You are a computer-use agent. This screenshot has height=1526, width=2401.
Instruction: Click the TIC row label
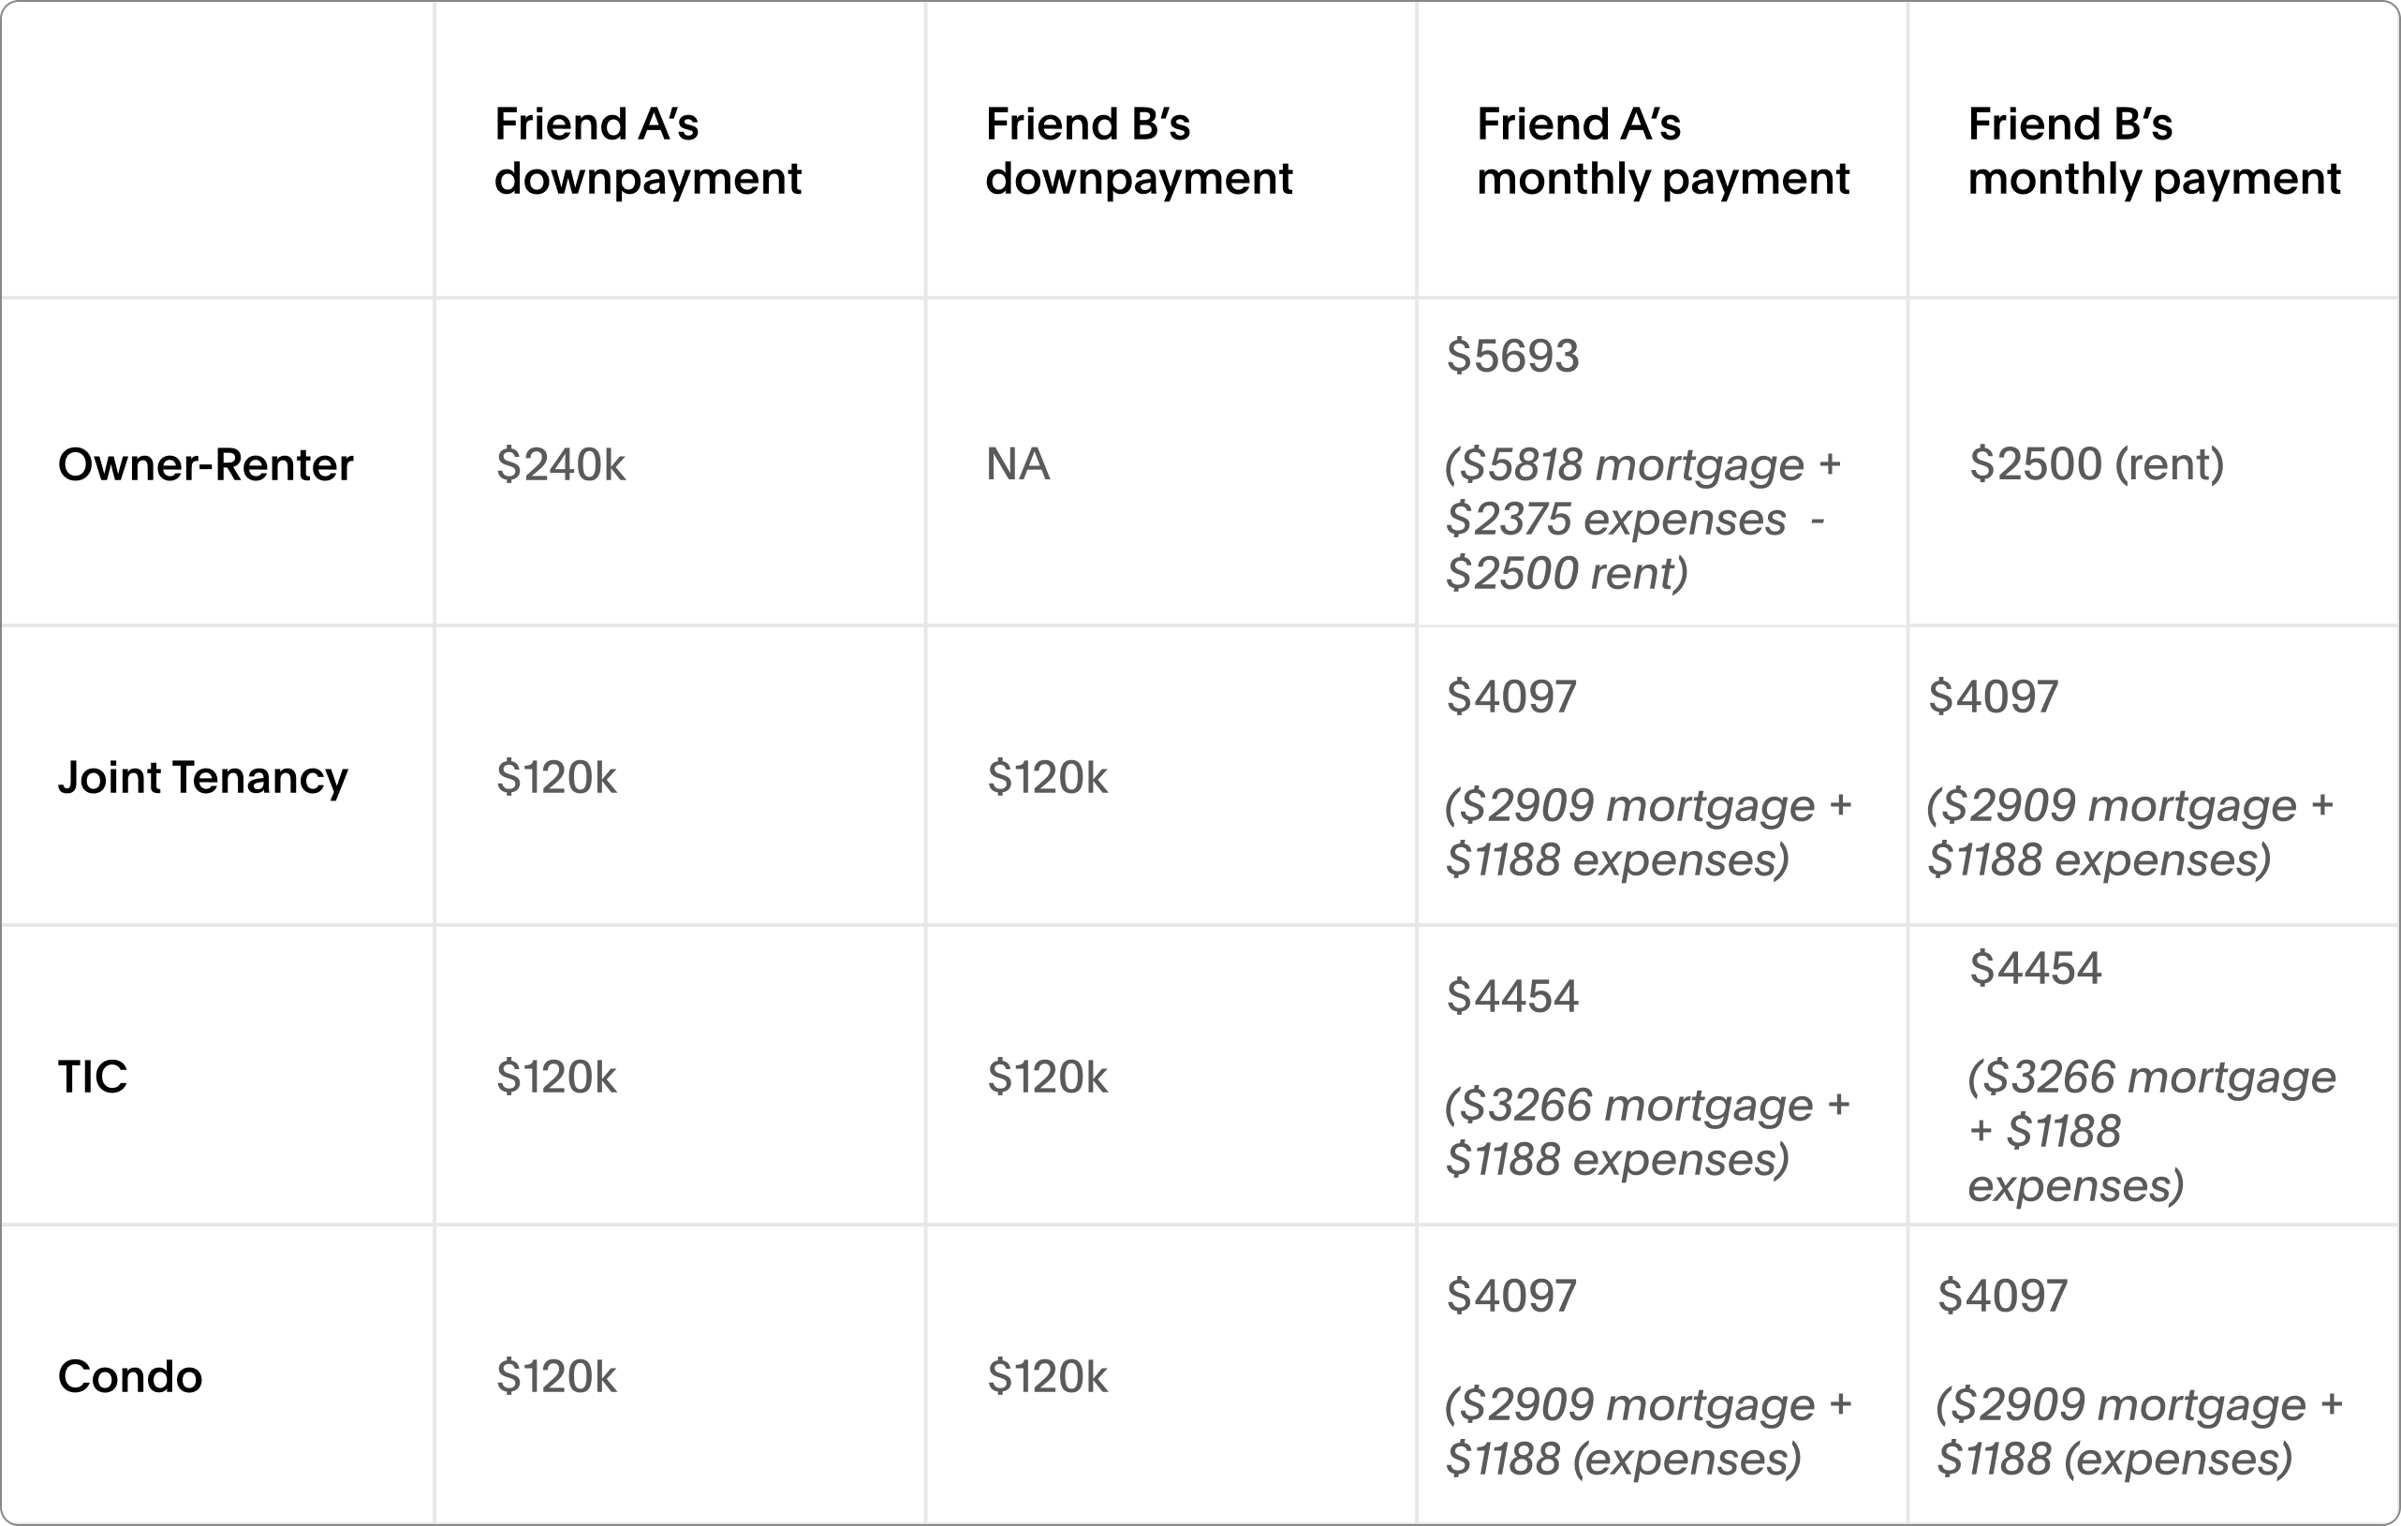point(93,1077)
